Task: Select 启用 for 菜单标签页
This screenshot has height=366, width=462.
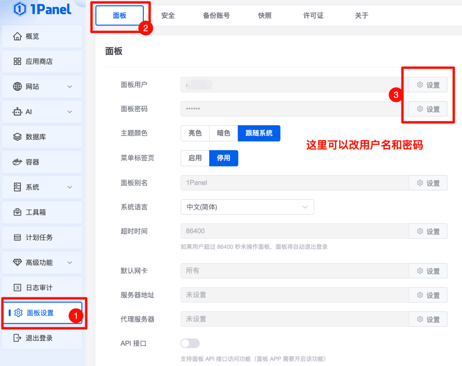Action: coord(195,158)
